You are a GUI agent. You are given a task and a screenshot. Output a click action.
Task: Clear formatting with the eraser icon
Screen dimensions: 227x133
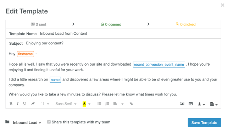coord(33,104)
